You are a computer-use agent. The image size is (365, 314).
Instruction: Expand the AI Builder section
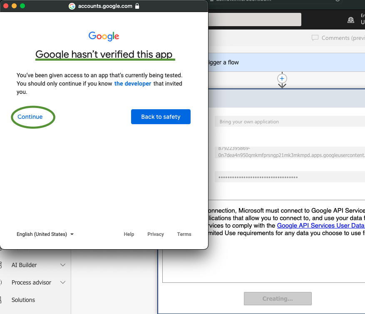point(63,265)
